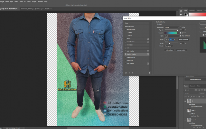Switch to the Swatches tab
Viewport: 206px width, 129px height.
coord(192,10)
